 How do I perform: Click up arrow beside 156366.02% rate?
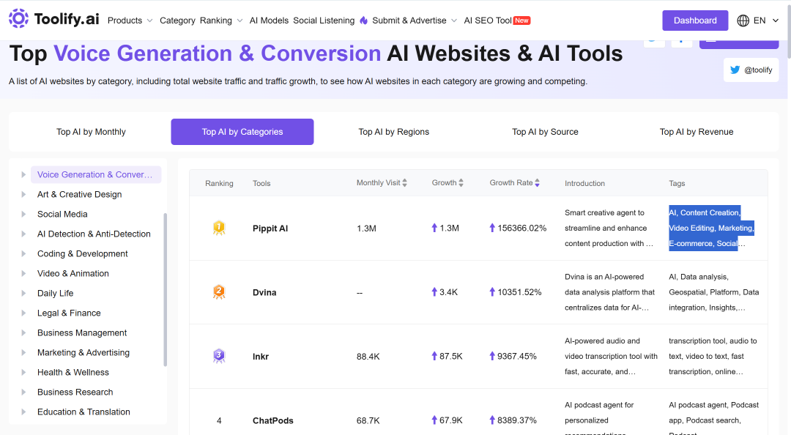coord(492,228)
